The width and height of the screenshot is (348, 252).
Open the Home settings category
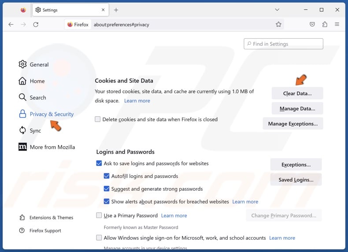[x=32, y=81]
